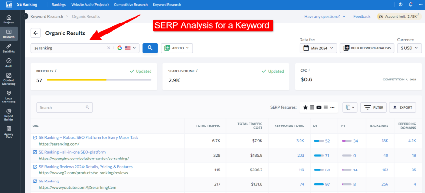Open the ADD TO dropdown
The height and width of the screenshot is (193, 425).
coord(177,48)
